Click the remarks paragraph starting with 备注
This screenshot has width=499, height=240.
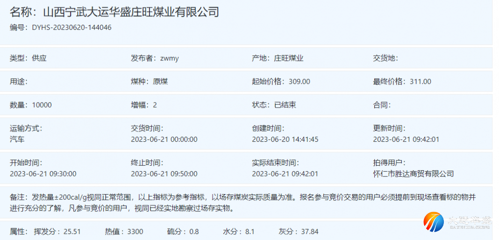point(243,203)
